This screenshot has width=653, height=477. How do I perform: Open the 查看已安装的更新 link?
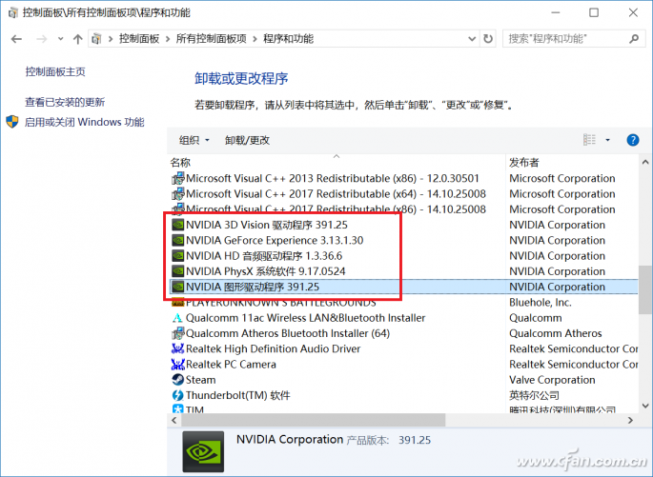point(65,102)
